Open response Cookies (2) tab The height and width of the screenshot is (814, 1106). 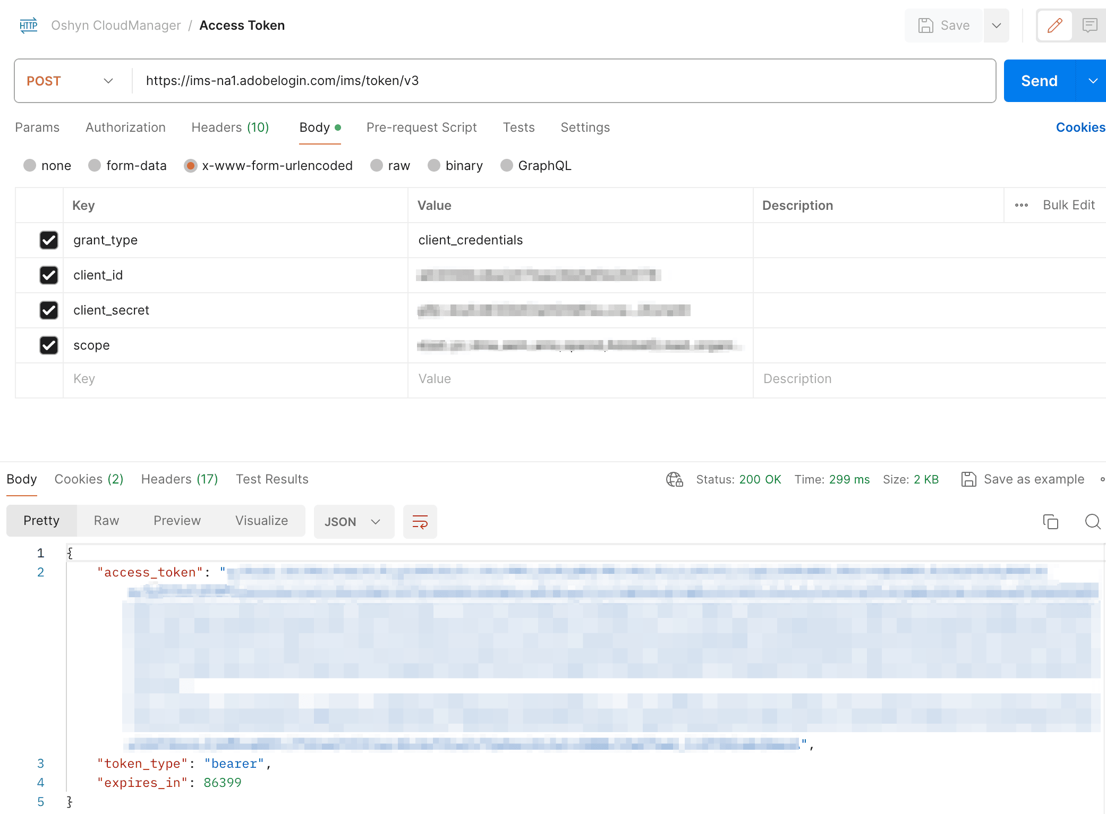[89, 479]
